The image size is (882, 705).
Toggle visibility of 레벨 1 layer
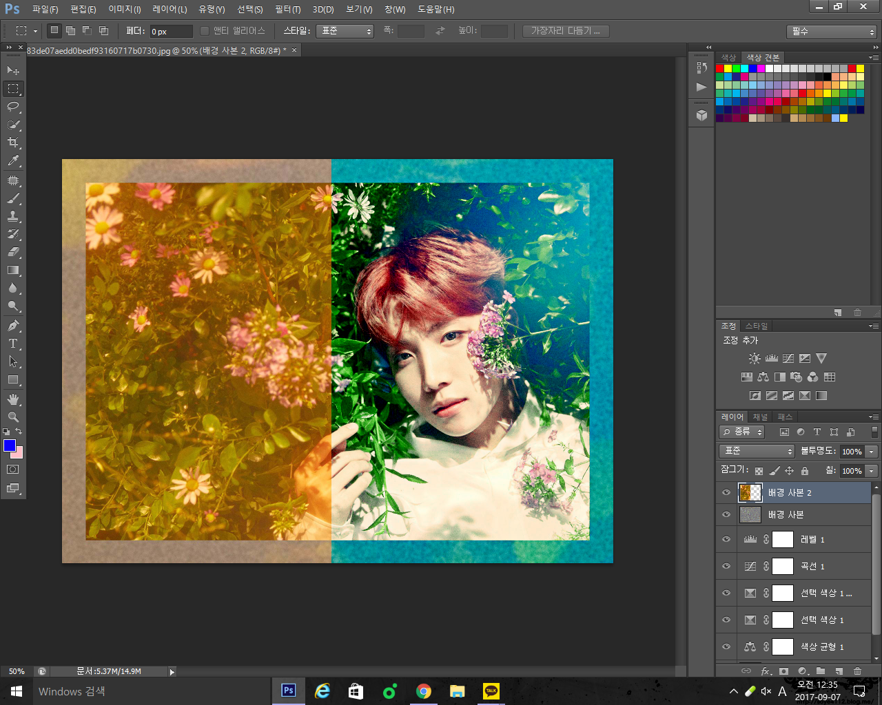tap(726, 540)
